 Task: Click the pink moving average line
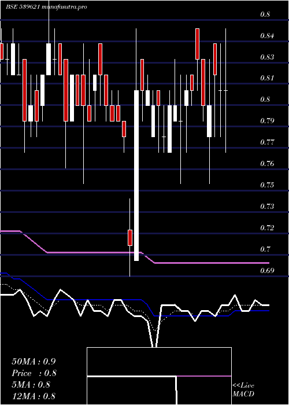[x=134, y=254]
